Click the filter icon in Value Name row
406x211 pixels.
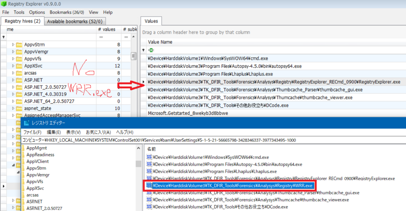click(x=144, y=50)
